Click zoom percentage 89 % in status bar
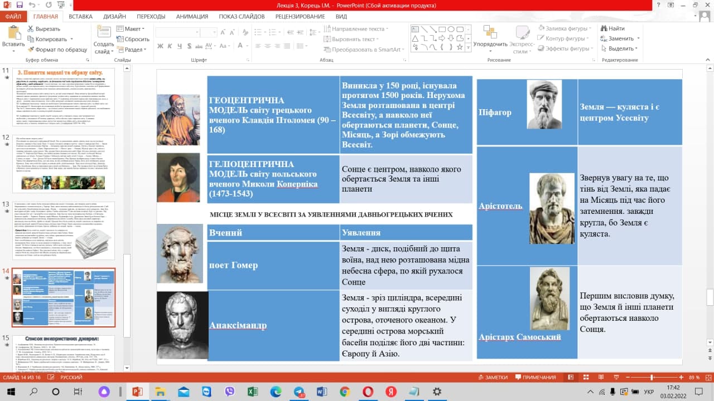This screenshot has height=401, width=714. pos(694,377)
